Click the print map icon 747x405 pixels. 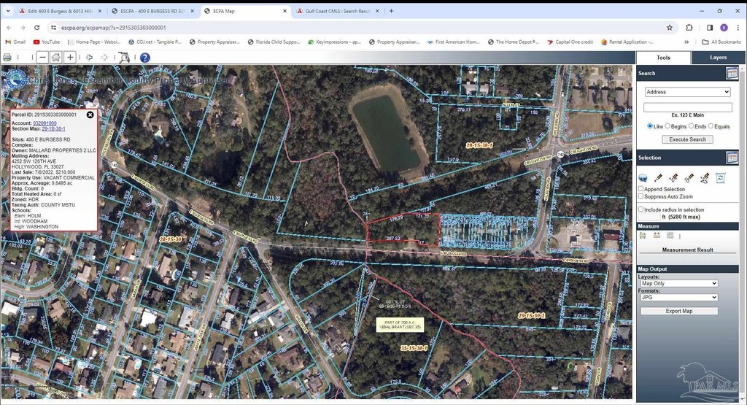[x=7, y=57]
